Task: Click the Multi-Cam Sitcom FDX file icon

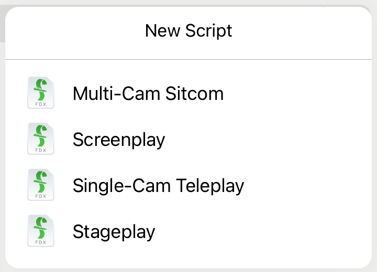Action: (41, 93)
